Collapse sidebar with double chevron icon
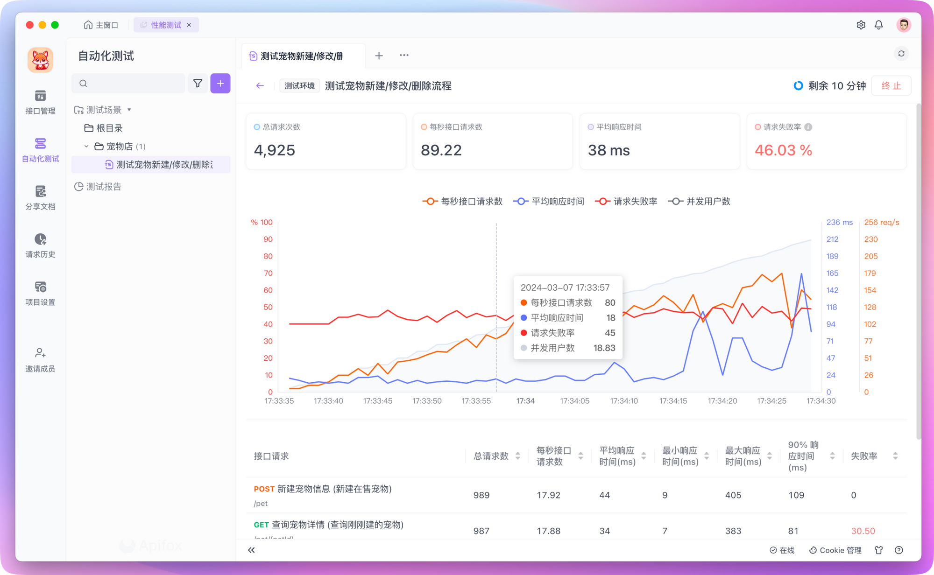This screenshot has height=575, width=934. pos(251,550)
